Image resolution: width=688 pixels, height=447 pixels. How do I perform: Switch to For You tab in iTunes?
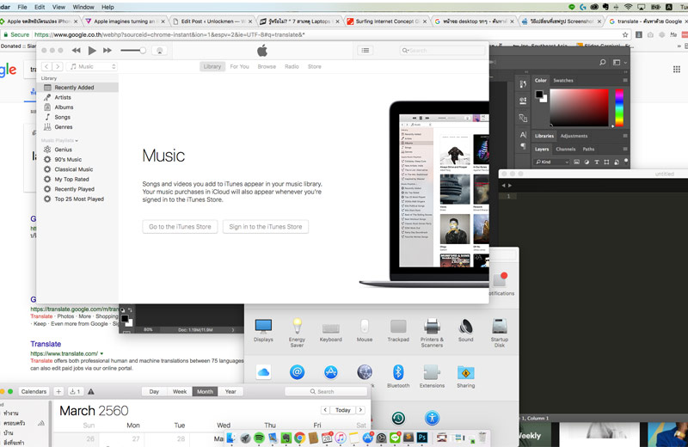(x=240, y=67)
